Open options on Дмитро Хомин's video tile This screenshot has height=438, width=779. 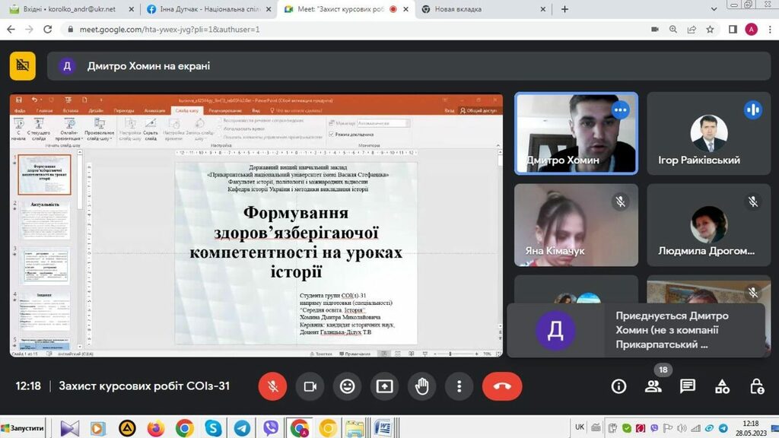[621, 109]
